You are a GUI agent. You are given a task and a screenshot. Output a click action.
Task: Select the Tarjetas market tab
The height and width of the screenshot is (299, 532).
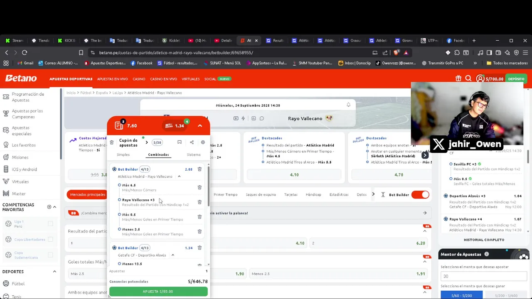291,194
